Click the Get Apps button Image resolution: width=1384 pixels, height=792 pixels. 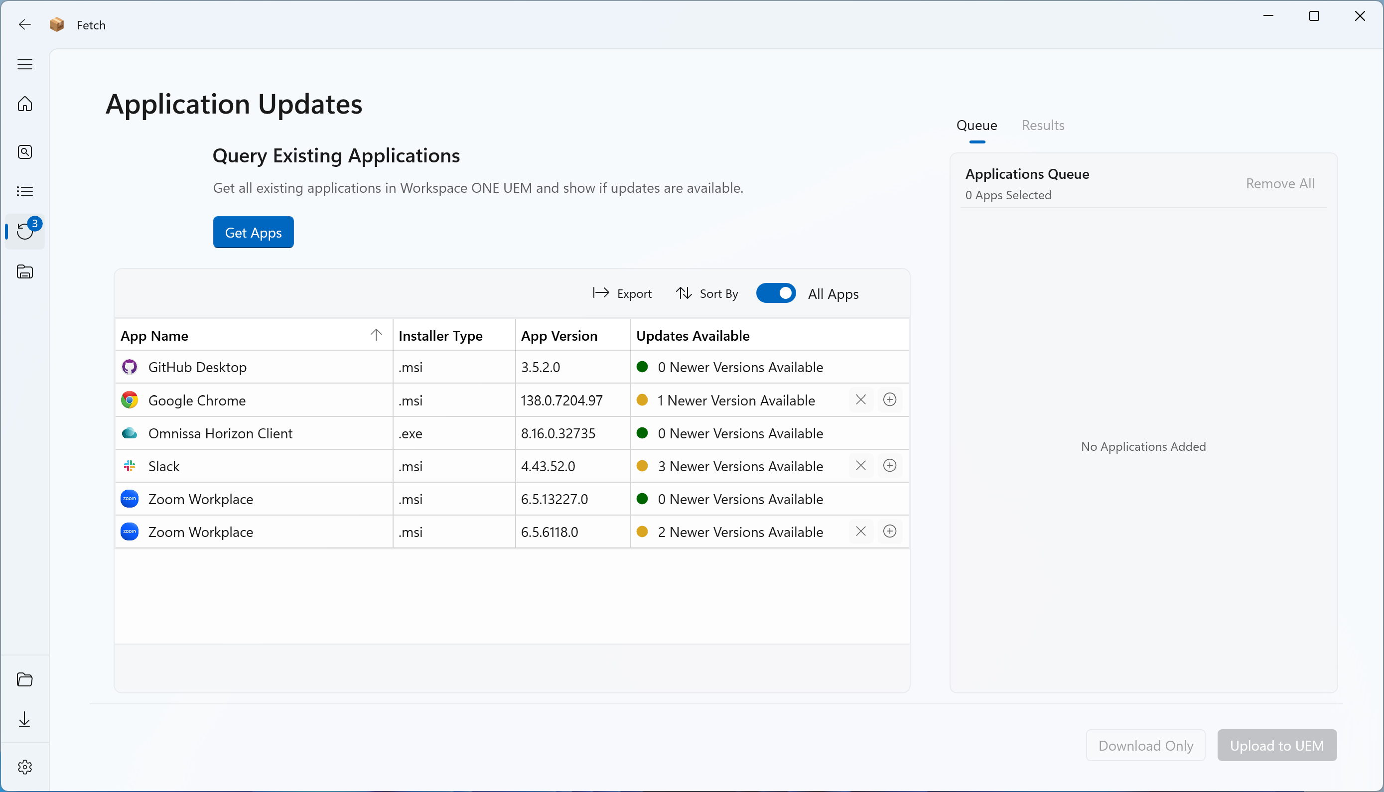click(253, 232)
